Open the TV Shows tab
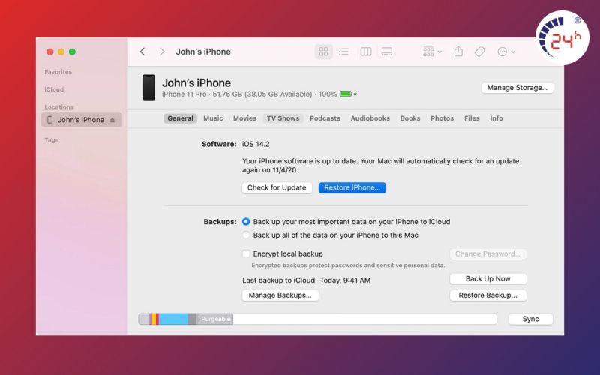Viewport: 600px width, 375px height. tap(283, 118)
